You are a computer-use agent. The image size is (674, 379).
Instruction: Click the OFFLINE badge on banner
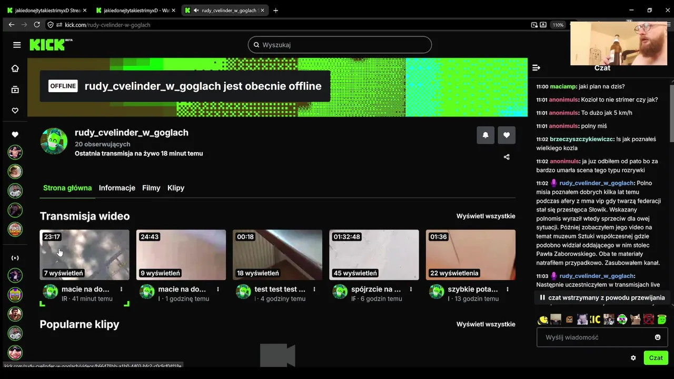coord(63,86)
